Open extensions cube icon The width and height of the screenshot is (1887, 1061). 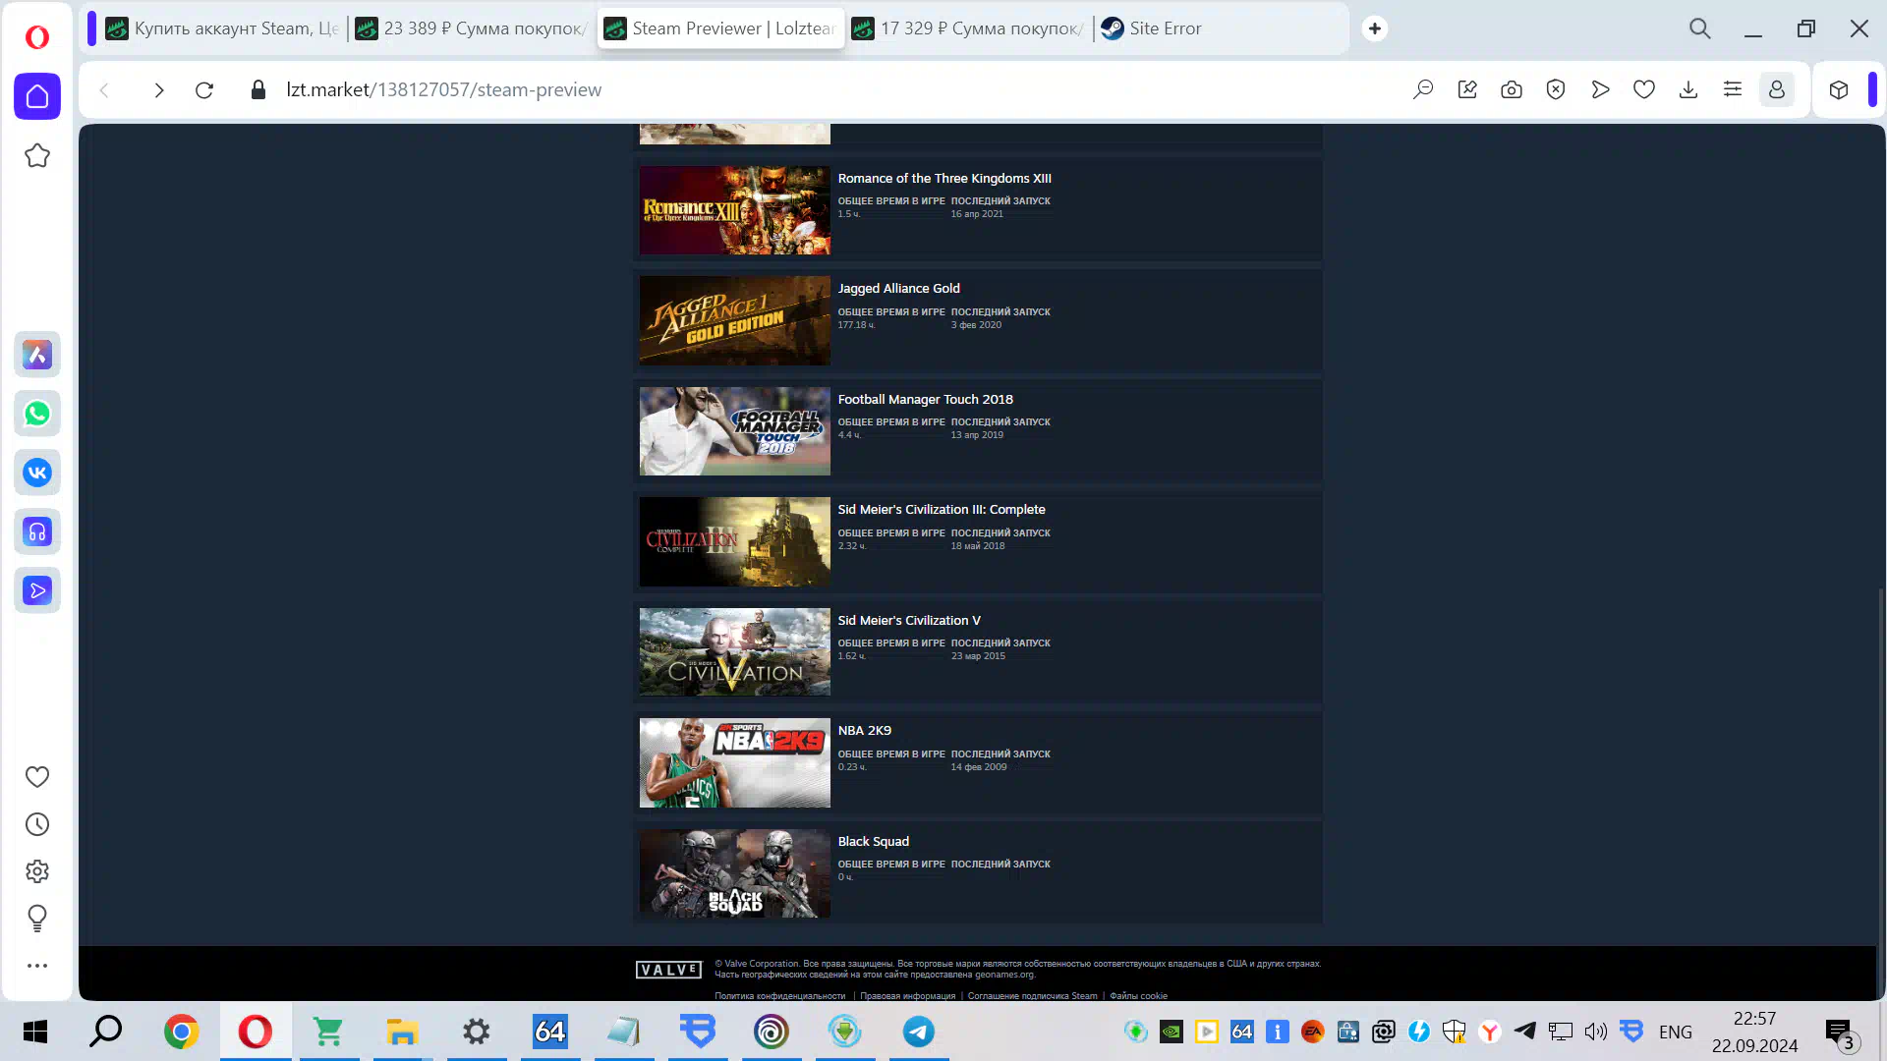click(1839, 90)
